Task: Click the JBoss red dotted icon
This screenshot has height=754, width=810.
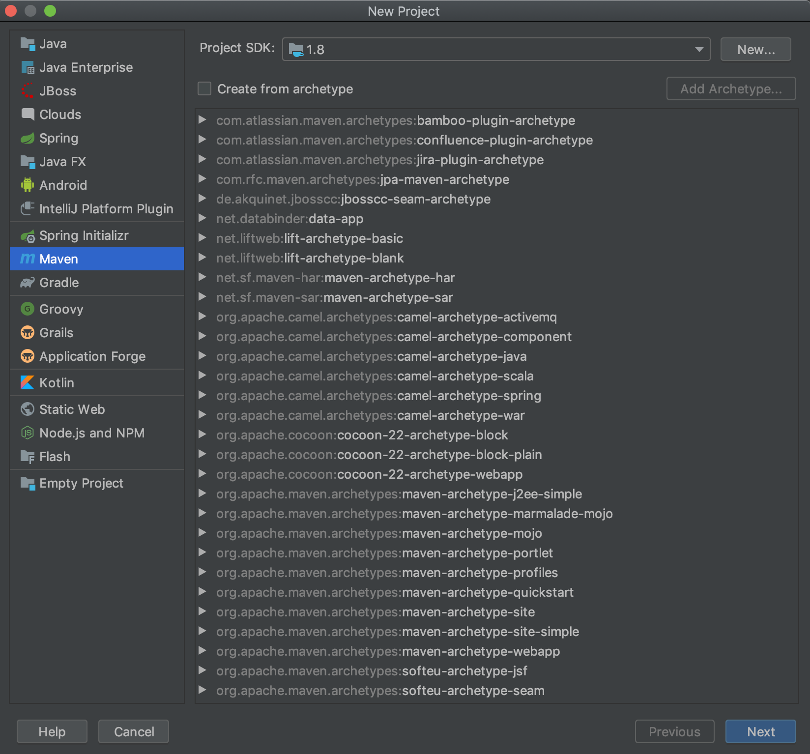Action: tap(28, 91)
